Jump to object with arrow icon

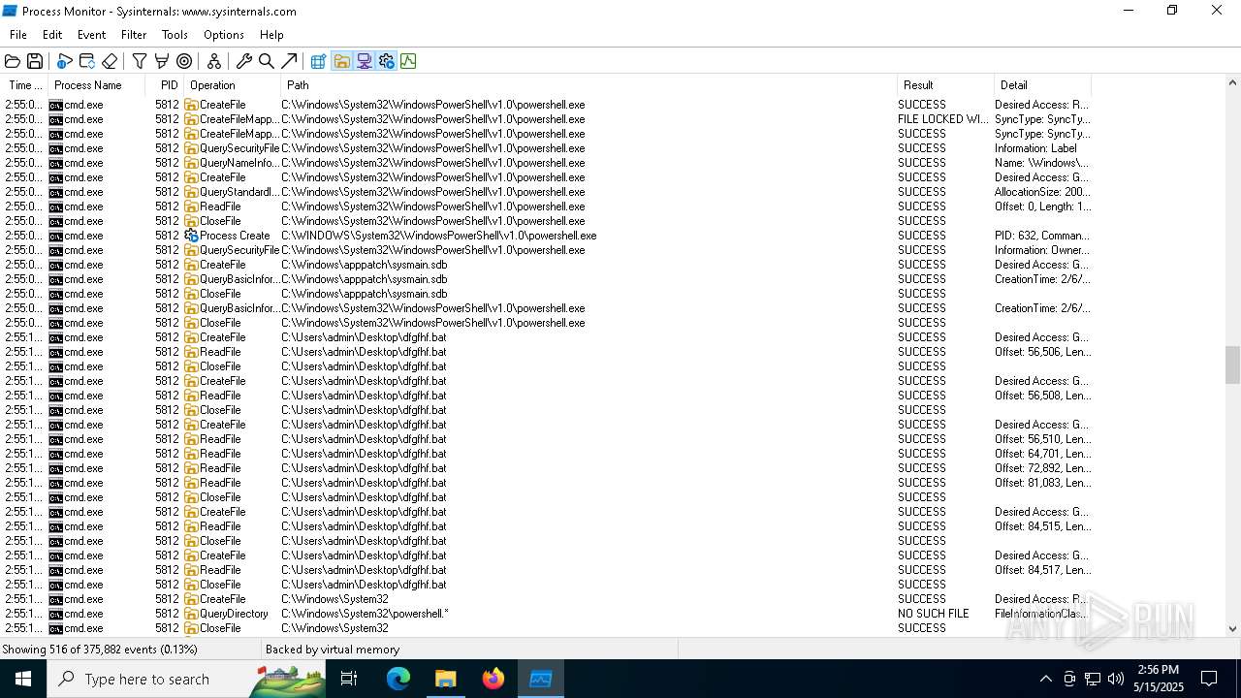coord(289,61)
